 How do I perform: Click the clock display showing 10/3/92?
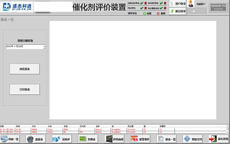tap(218, 7)
